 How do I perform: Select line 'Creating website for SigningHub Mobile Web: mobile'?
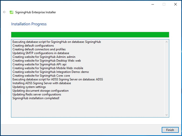click(x=48, y=68)
